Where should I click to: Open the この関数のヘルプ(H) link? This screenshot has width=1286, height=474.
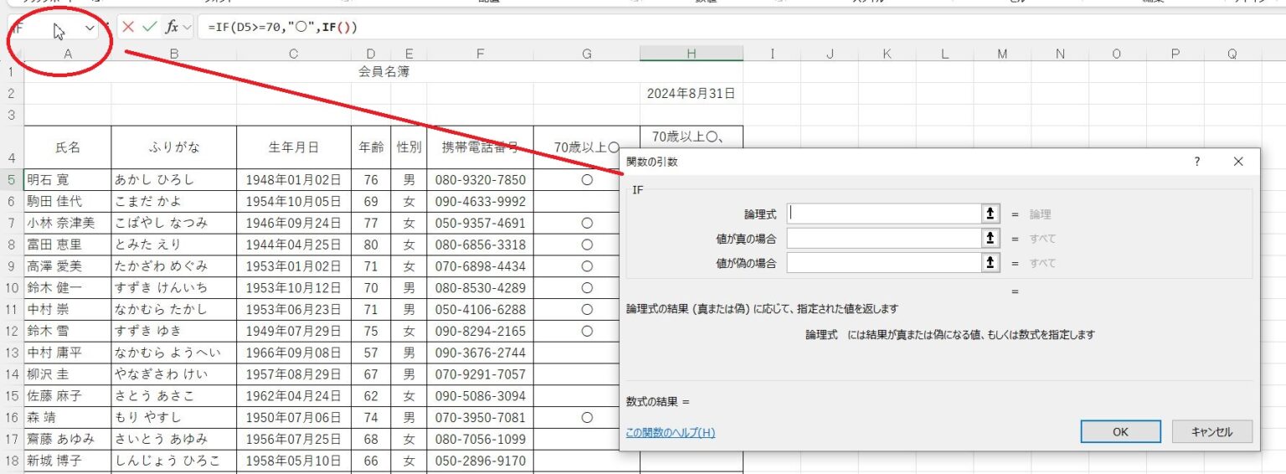[x=670, y=433]
